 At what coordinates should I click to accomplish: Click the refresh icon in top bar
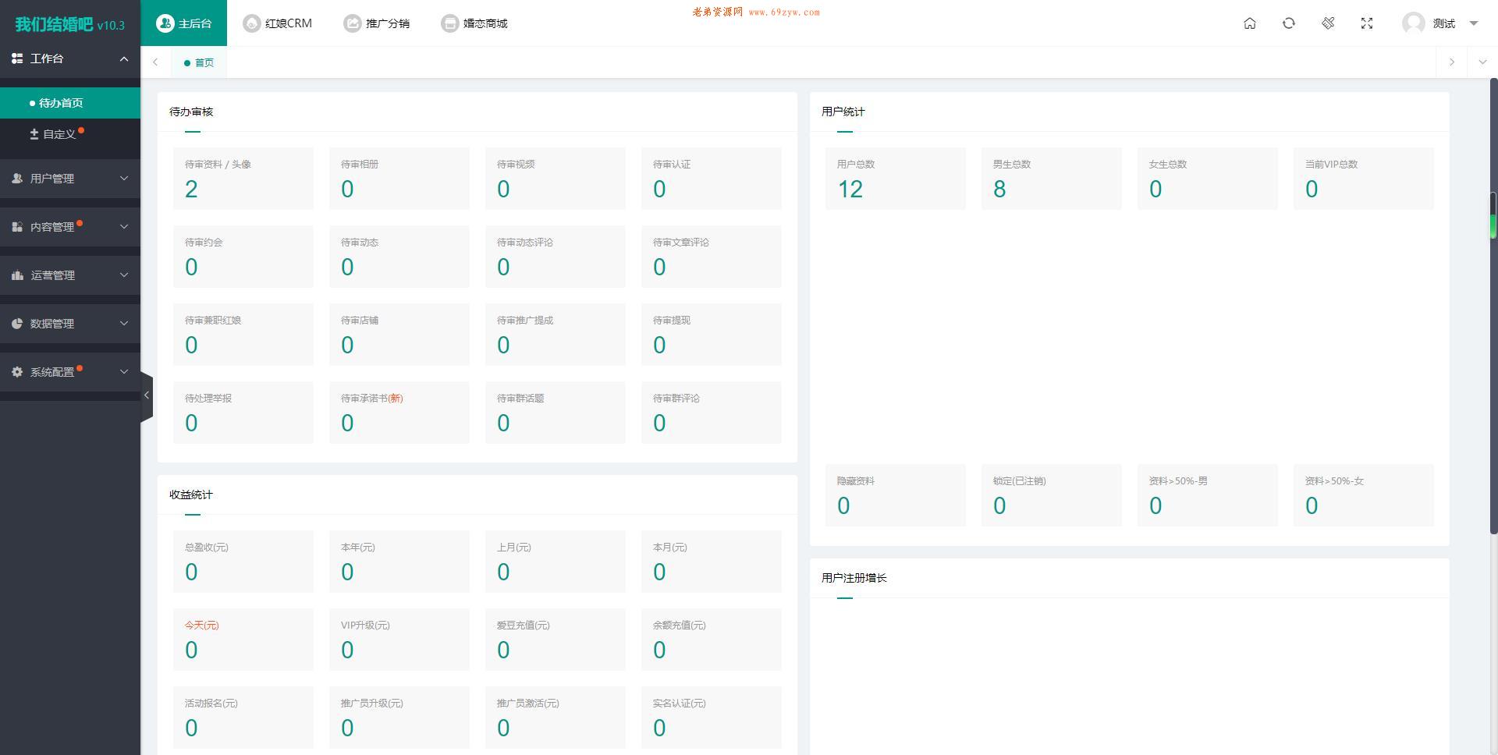(x=1289, y=23)
